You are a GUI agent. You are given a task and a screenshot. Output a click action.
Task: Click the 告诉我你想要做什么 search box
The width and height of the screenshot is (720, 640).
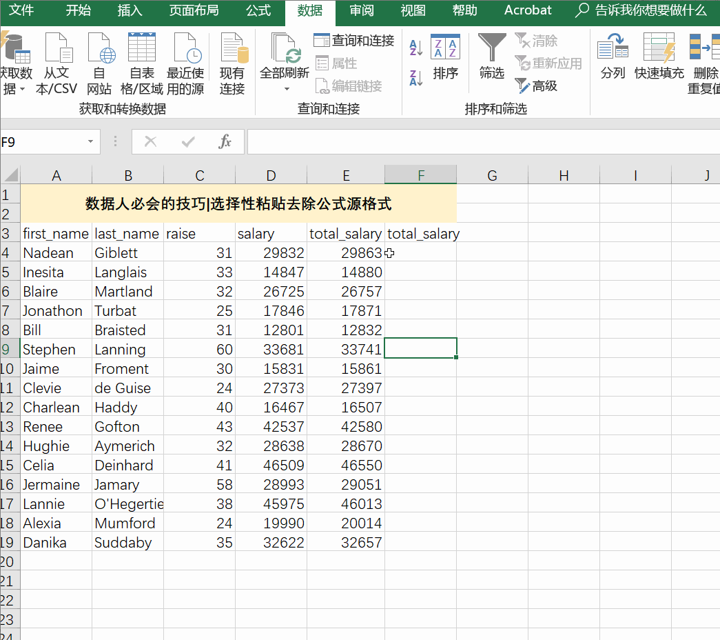(641, 10)
